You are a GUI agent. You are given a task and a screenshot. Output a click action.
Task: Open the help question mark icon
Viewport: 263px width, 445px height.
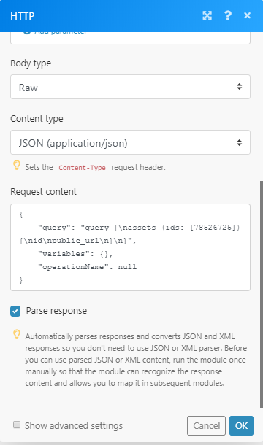[228, 15]
